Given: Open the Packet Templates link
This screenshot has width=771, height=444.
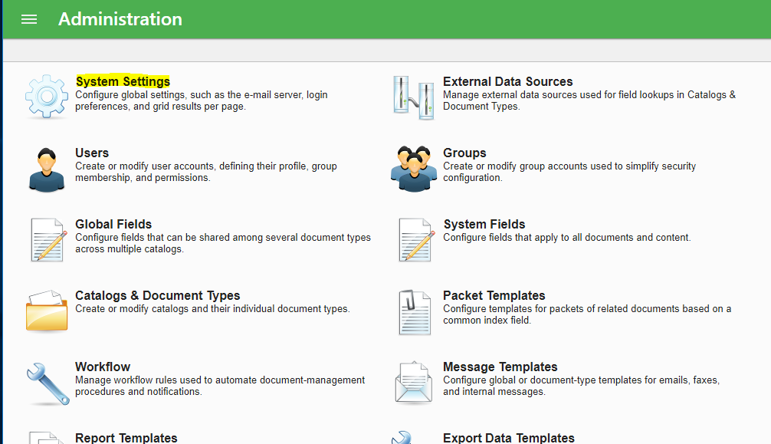Looking at the screenshot, I should coord(494,295).
